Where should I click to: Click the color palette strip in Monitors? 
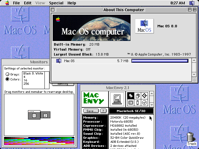point(39,141)
